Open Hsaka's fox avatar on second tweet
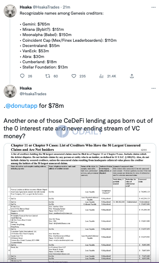Viewport: 159px width, 263px height. [10, 91]
